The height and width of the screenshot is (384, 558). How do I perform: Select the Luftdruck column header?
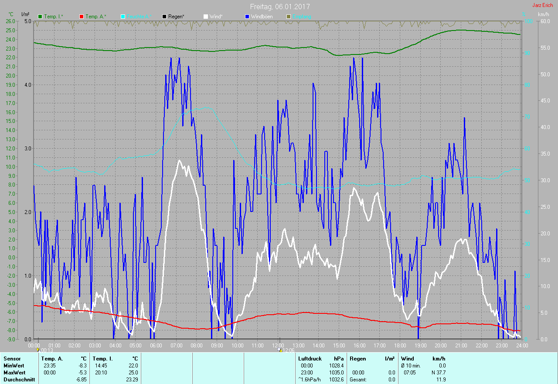pos(310,359)
